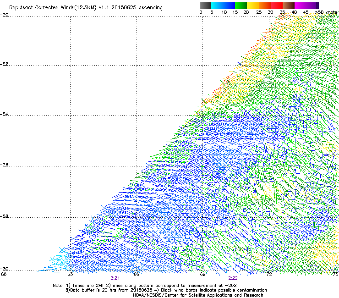
Task: Click the '69' longitude axis label
Action: pos(202,275)
